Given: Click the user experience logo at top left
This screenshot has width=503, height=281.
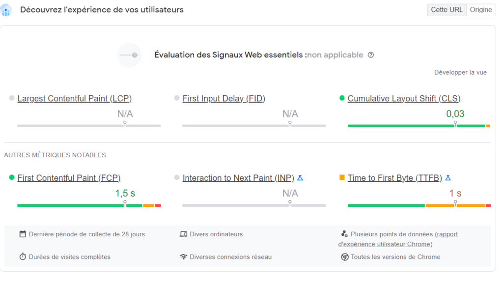Looking at the screenshot, I should tap(6, 10).
